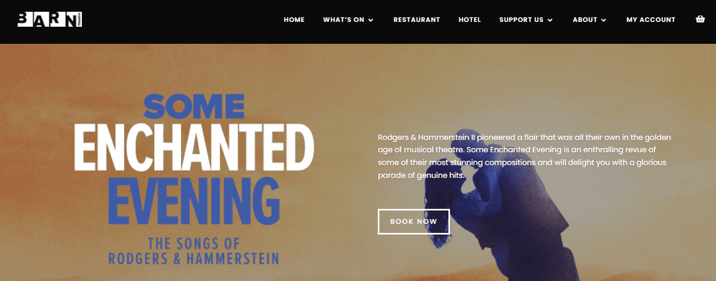Expand the chevron next to About
The image size is (716, 281).
click(604, 20)
